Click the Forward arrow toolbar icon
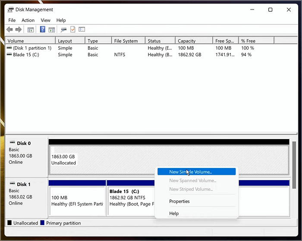Screen dimensions: 302x241 pos(19,29)
